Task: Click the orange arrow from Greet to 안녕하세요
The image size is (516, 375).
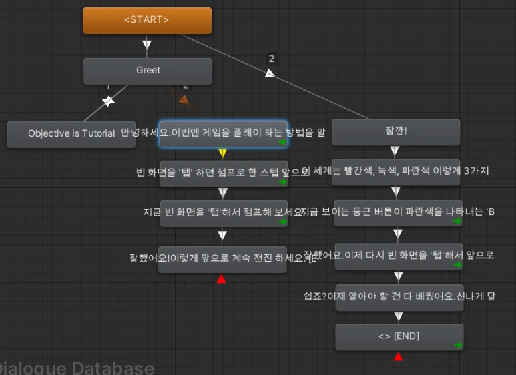Action: (184, 99)
